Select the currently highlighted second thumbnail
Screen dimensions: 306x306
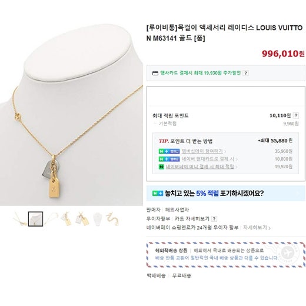[35, 219]
